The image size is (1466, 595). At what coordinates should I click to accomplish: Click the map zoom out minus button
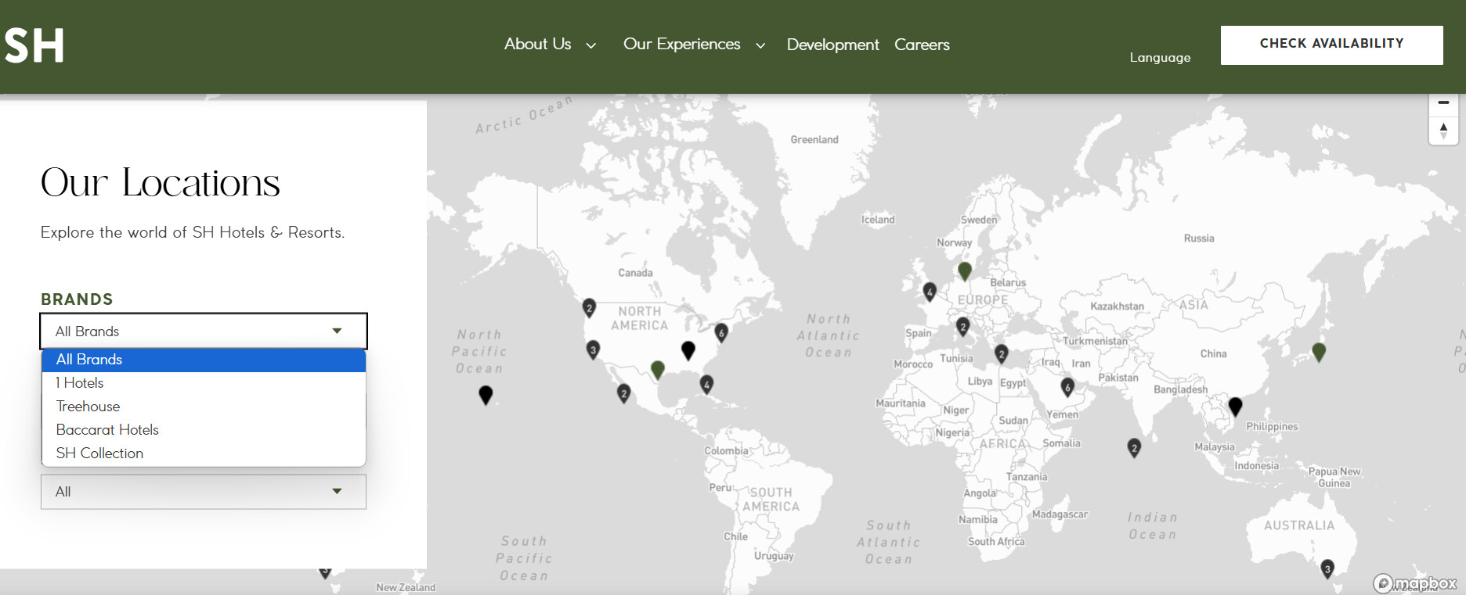[1443, 103]
